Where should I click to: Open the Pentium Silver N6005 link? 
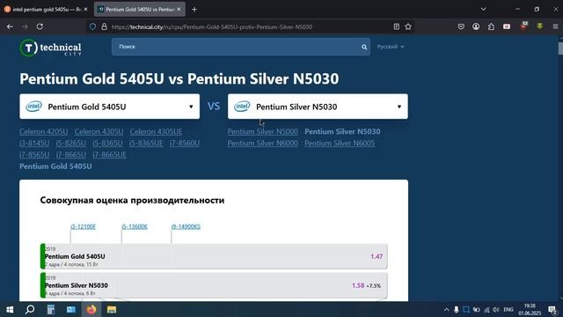click(x=340, y=143)
